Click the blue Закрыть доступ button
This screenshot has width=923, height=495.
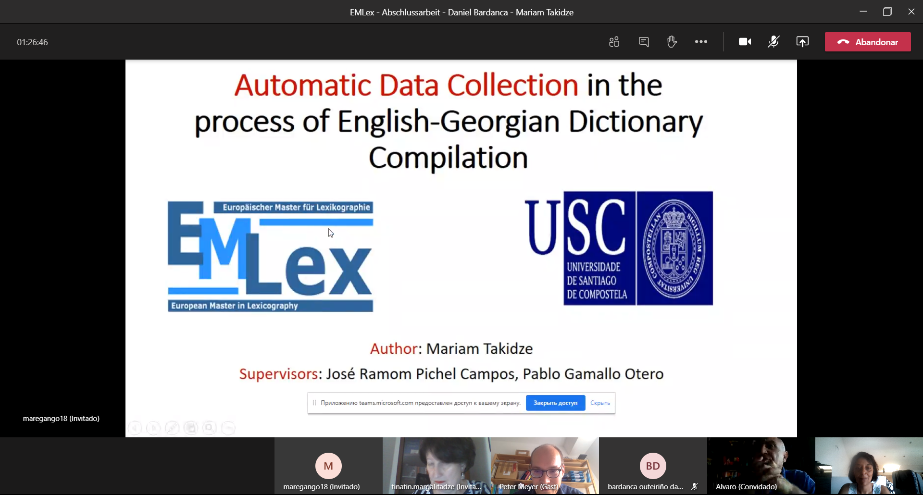pos(555,403)
